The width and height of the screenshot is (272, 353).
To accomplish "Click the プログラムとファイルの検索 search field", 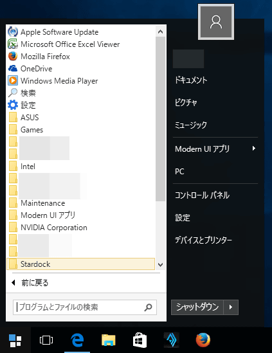I will click(x=85, y=307).
